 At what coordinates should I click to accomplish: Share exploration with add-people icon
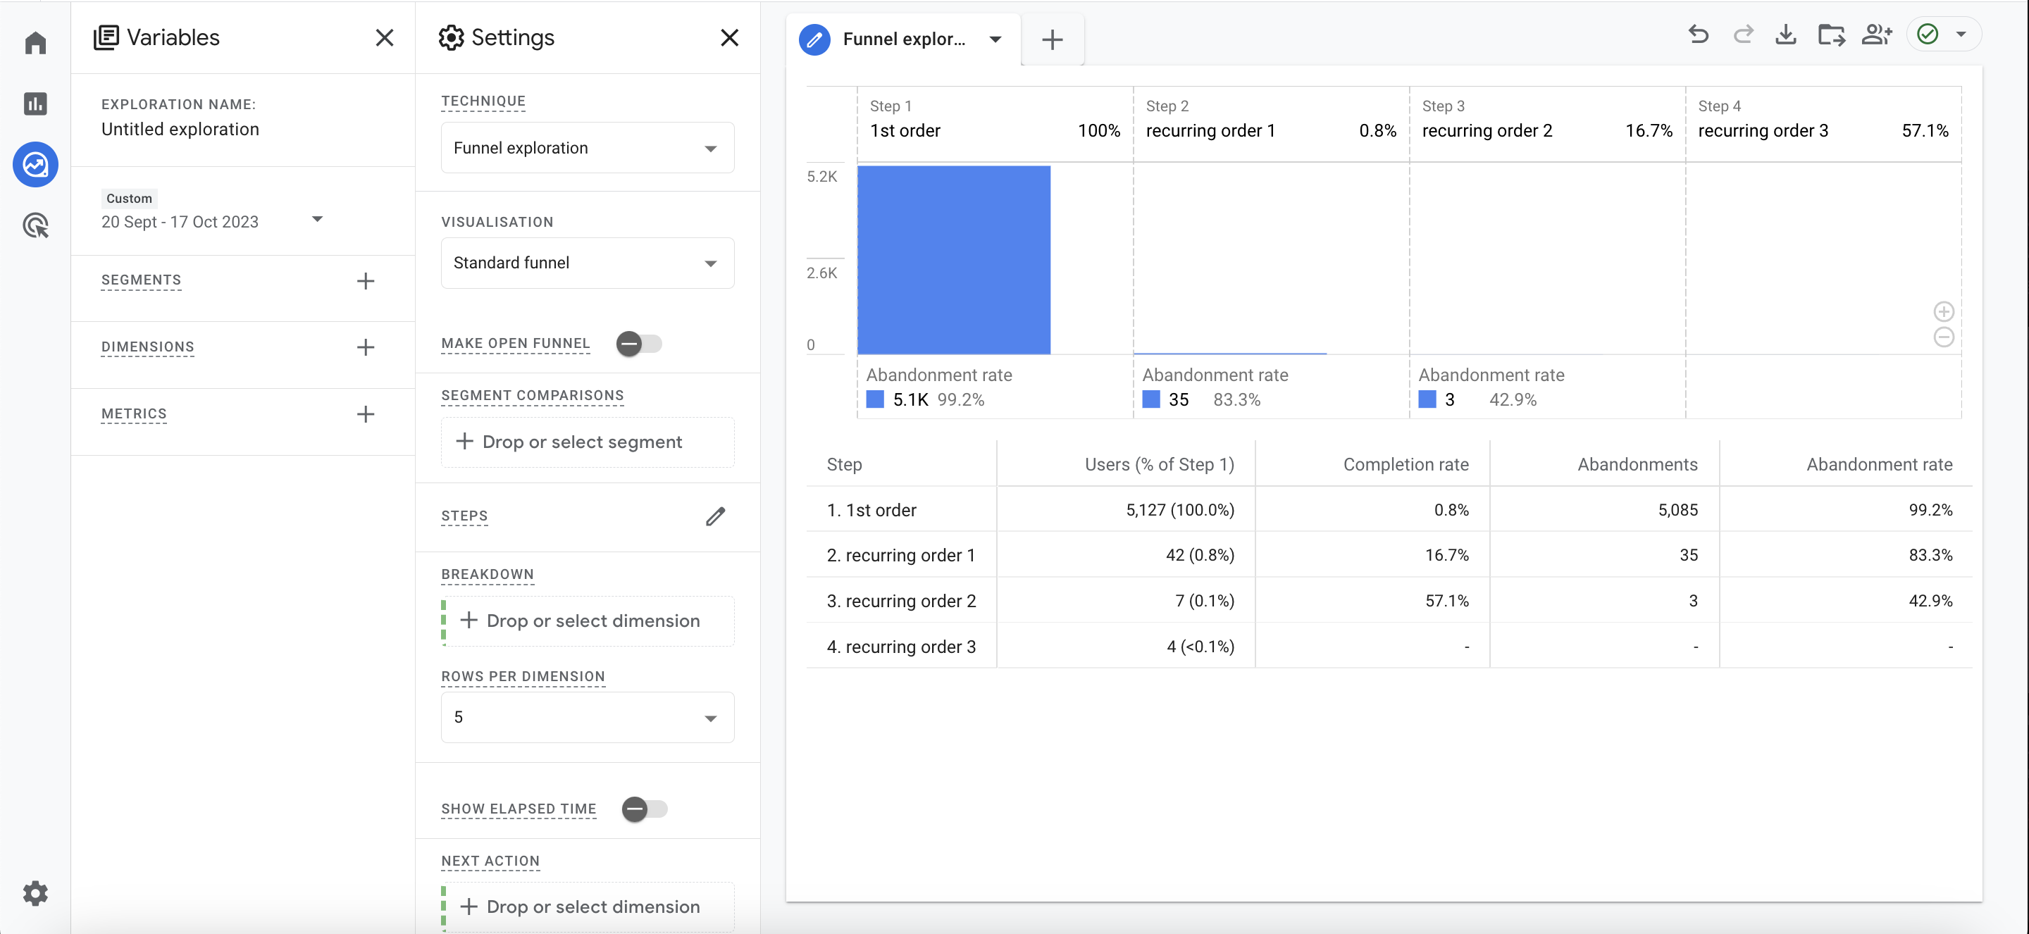point(1877,35)
